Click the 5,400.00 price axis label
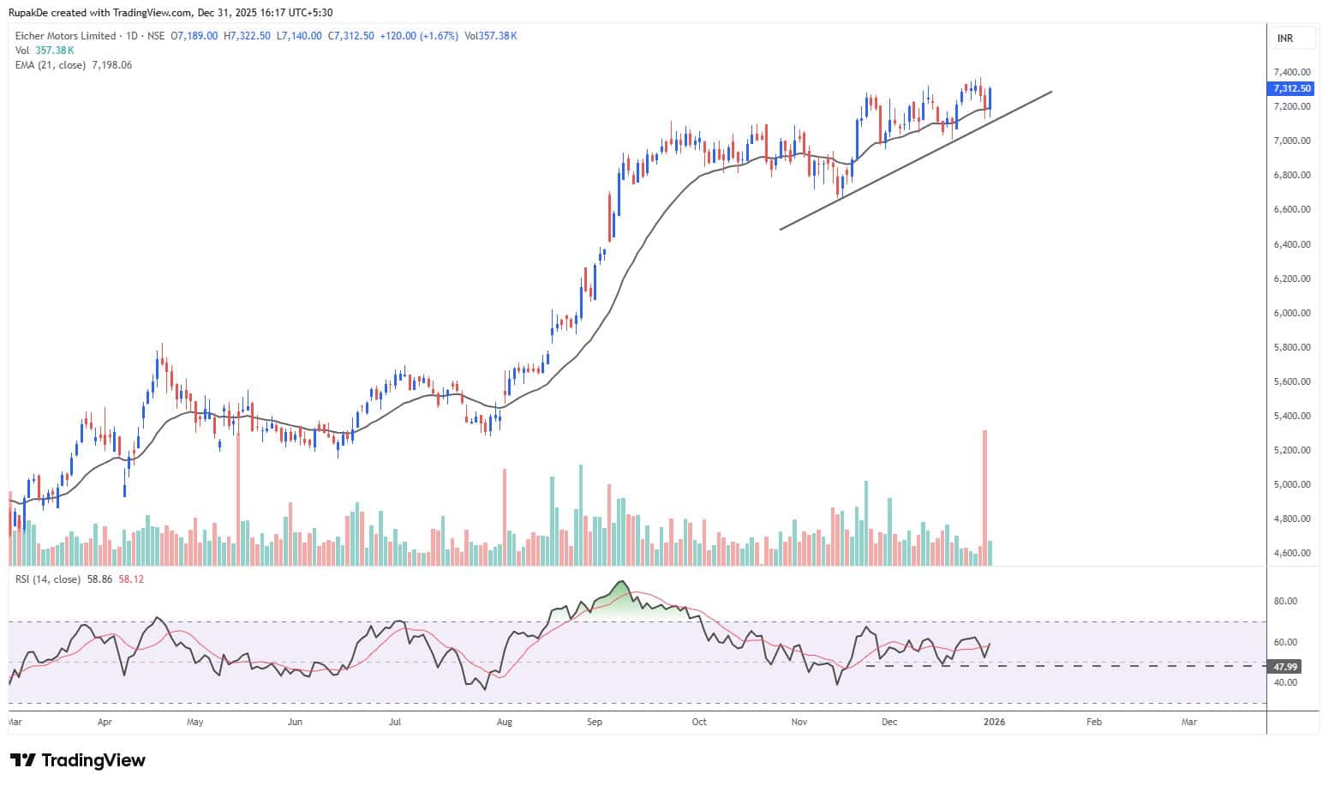 pos(1292,416)
